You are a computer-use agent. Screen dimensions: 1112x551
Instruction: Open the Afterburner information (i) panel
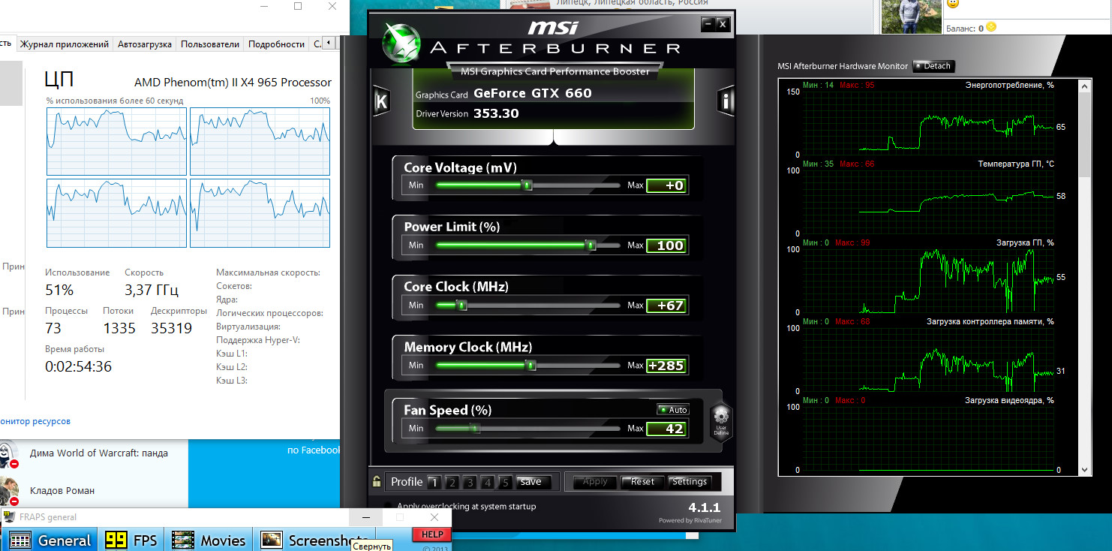point(726,101)
